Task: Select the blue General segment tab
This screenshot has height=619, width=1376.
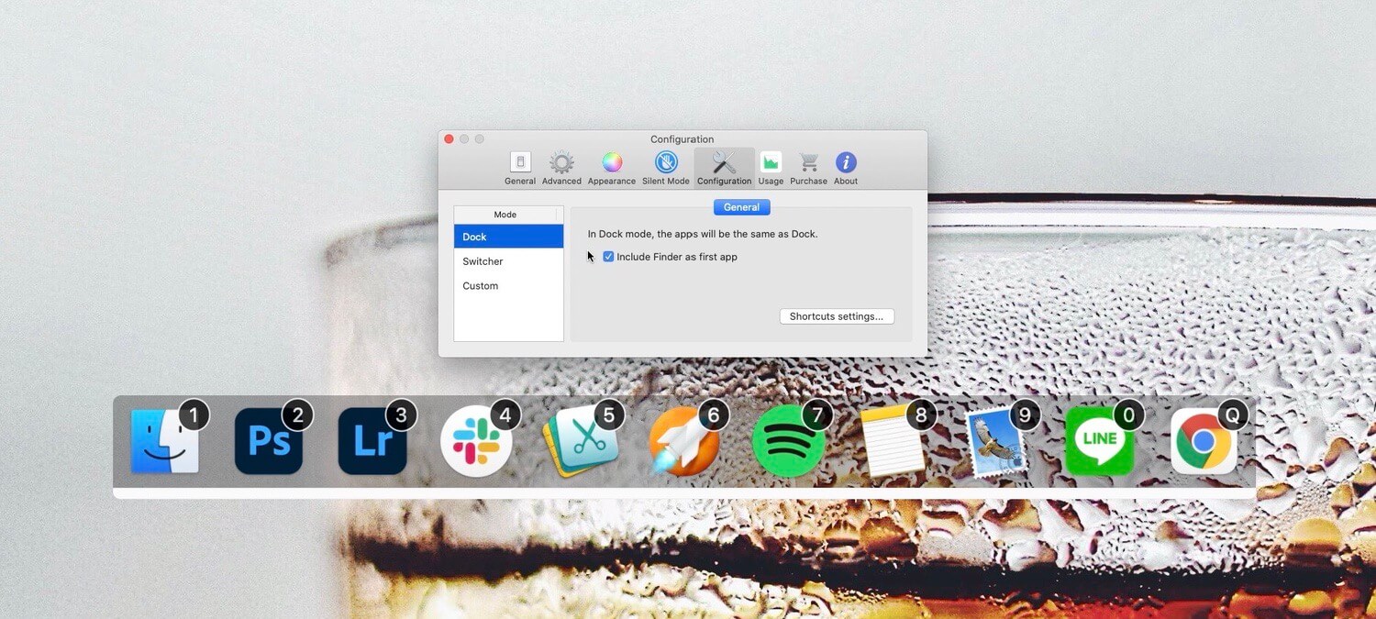Action: pyautogui.click(x=741, y=207)
